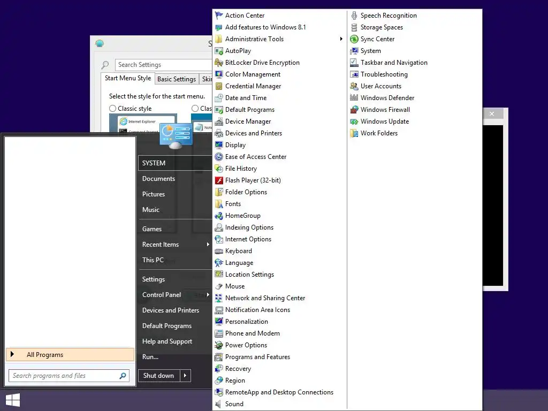Image resolution: width=548 pixels, height=411 pixels.
Task: Open Storage Spaces
Action: click(382, 27)
